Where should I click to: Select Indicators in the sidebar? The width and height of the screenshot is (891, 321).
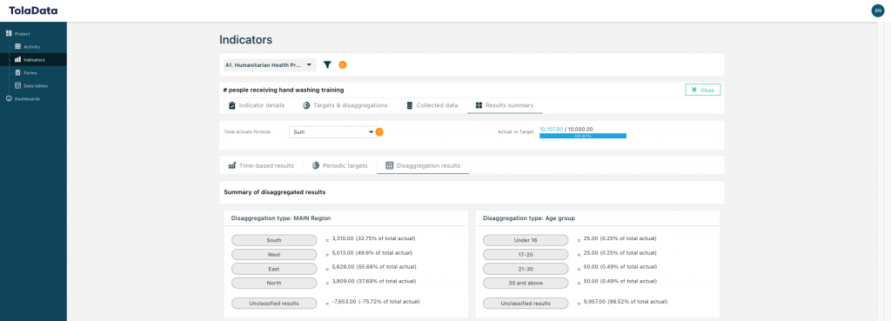click(34, 60)
